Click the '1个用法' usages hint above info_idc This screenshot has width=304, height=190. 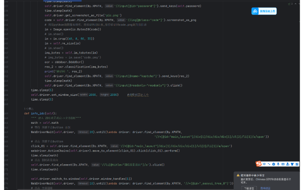(x=29, y=109)
